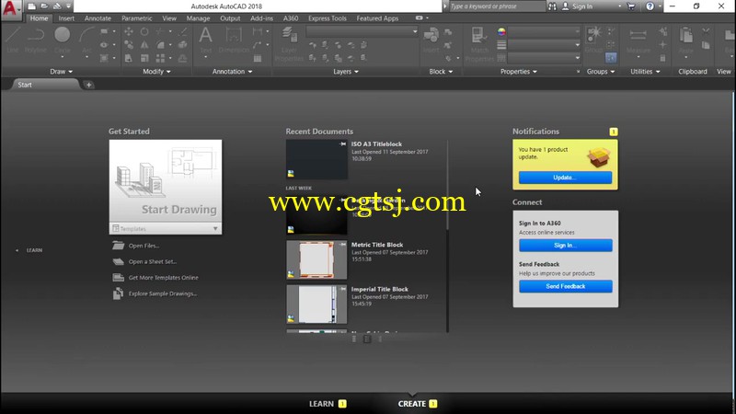Click the recent documents vertical scrollbar
Screen dimensions: 736x414
(447, 186)
